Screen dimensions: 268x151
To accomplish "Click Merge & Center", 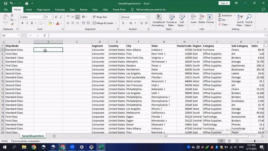I will click(103, 23).
